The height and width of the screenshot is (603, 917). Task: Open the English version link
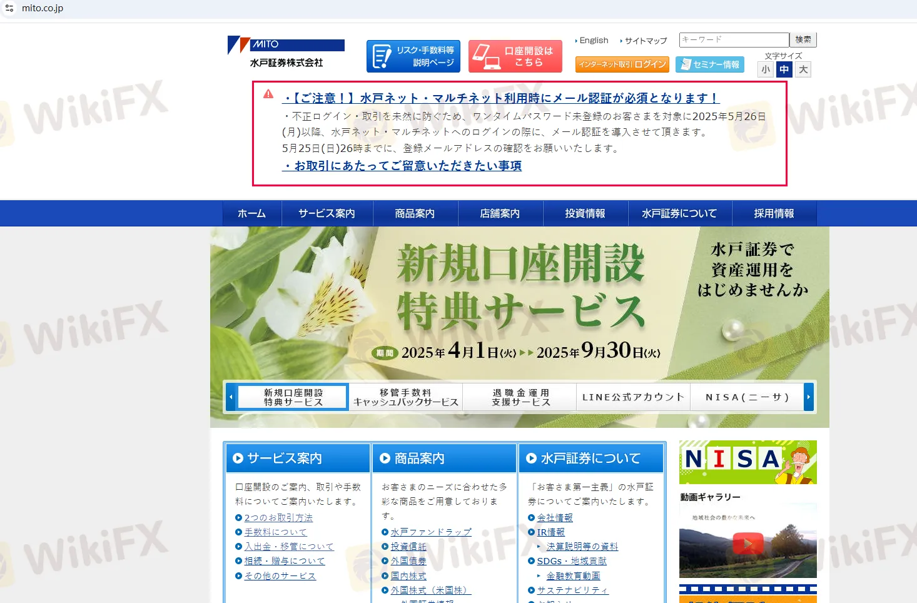coord(594,40)
